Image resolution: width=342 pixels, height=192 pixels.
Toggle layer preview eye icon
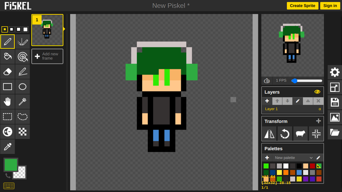point(317,92)
